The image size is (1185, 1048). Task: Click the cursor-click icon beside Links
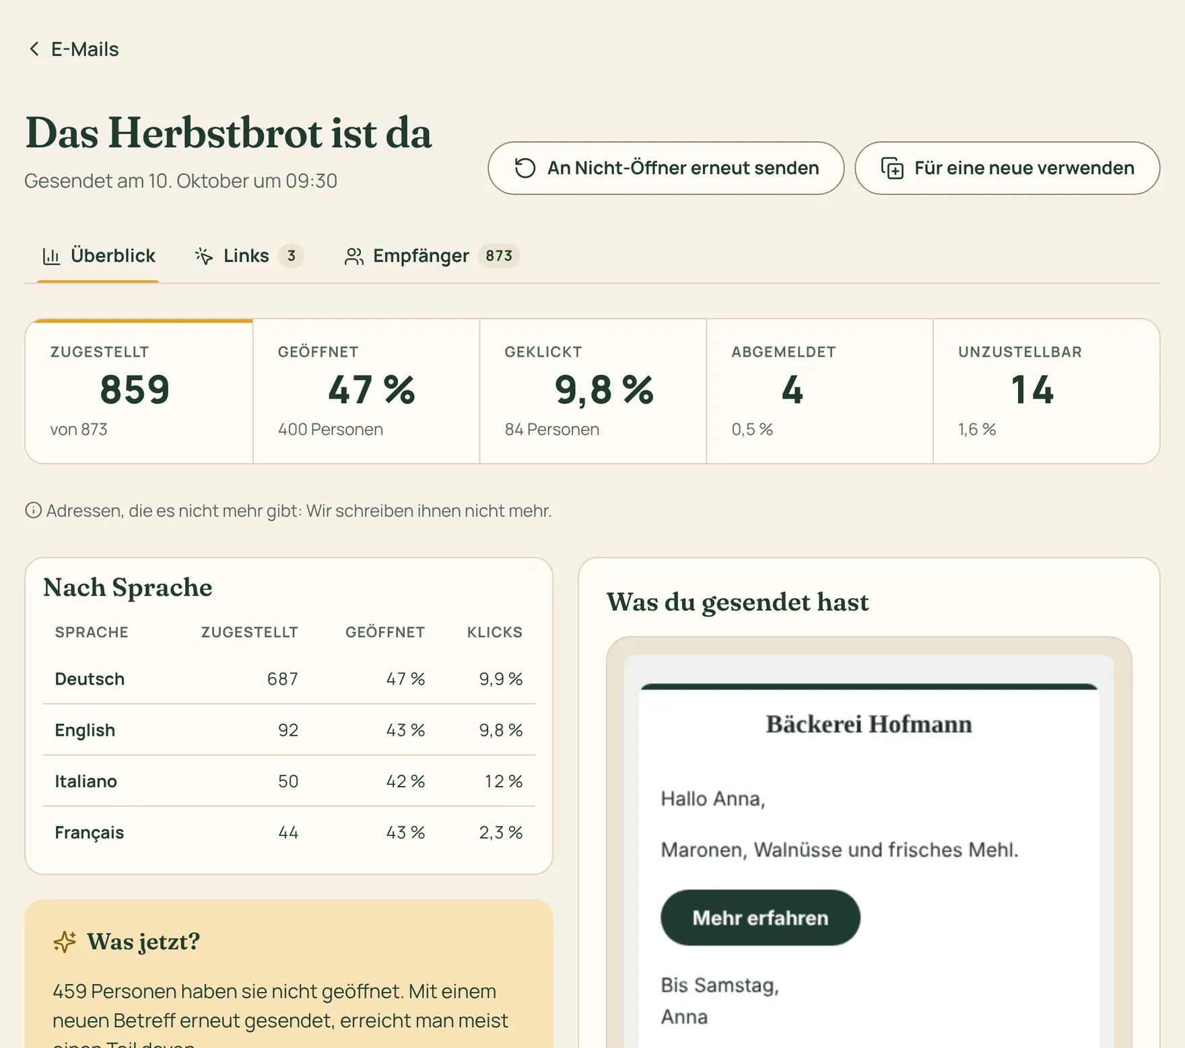[x=204, y=256]
